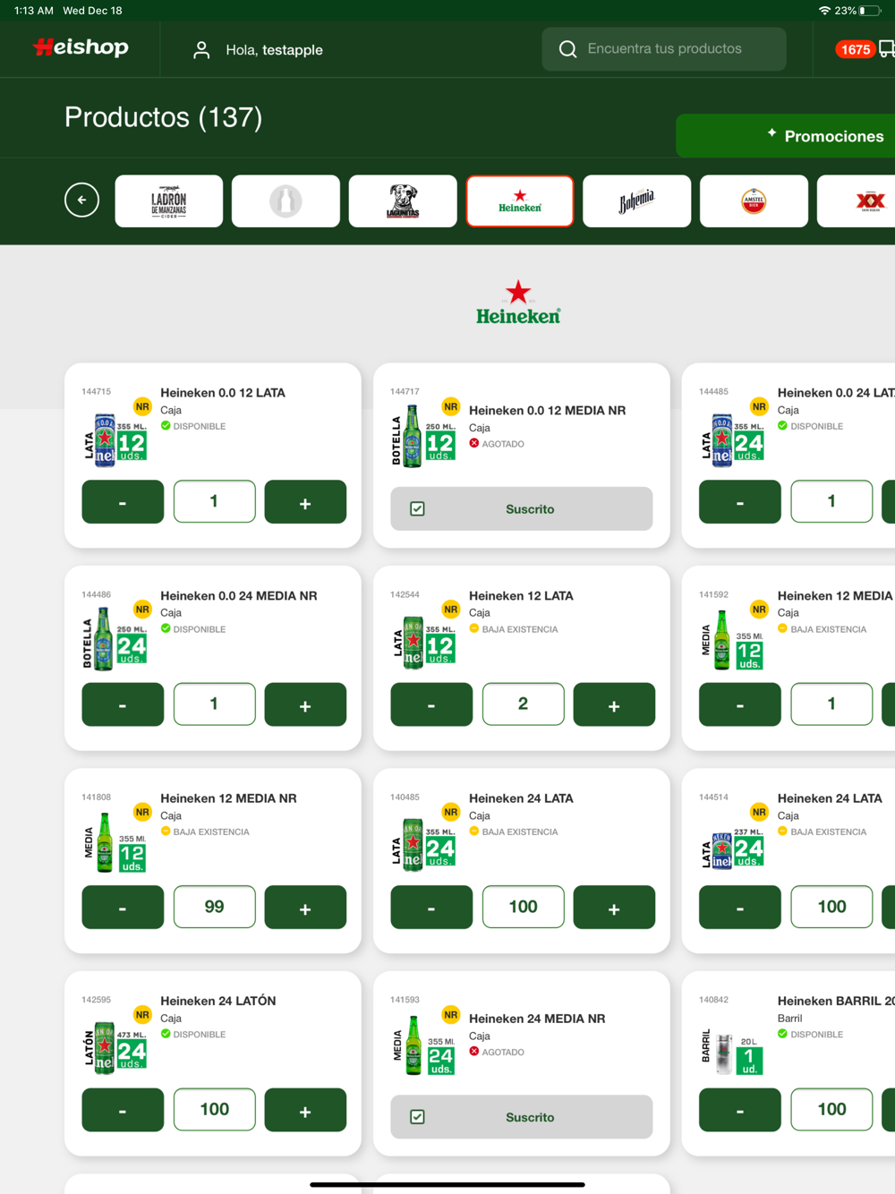Viewport: 895px width, 1194px height.
Task: Open the Heineken 24 LATÓN title
Action: click(x=217, y=1001)
